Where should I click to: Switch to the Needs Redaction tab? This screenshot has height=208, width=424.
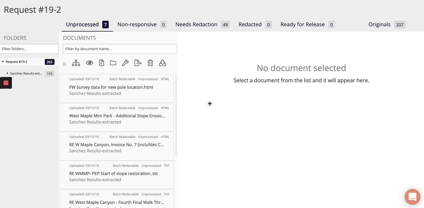click(x=196, y=25)
